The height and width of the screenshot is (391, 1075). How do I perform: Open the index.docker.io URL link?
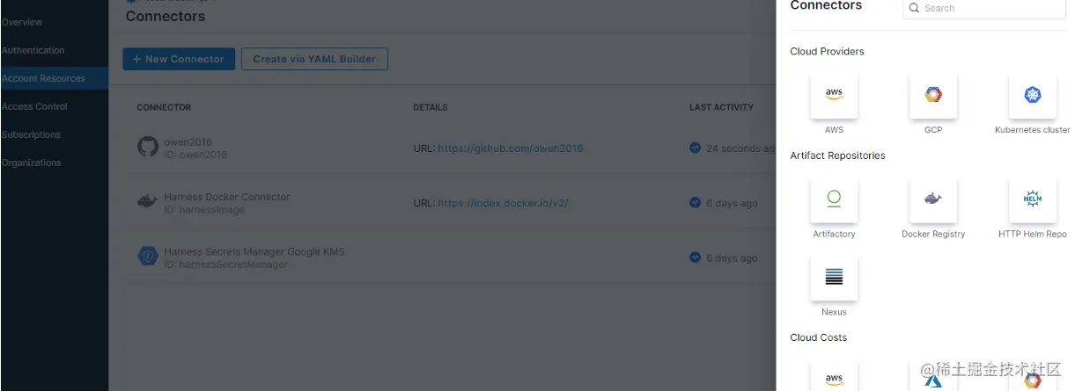tap(503, 203)
